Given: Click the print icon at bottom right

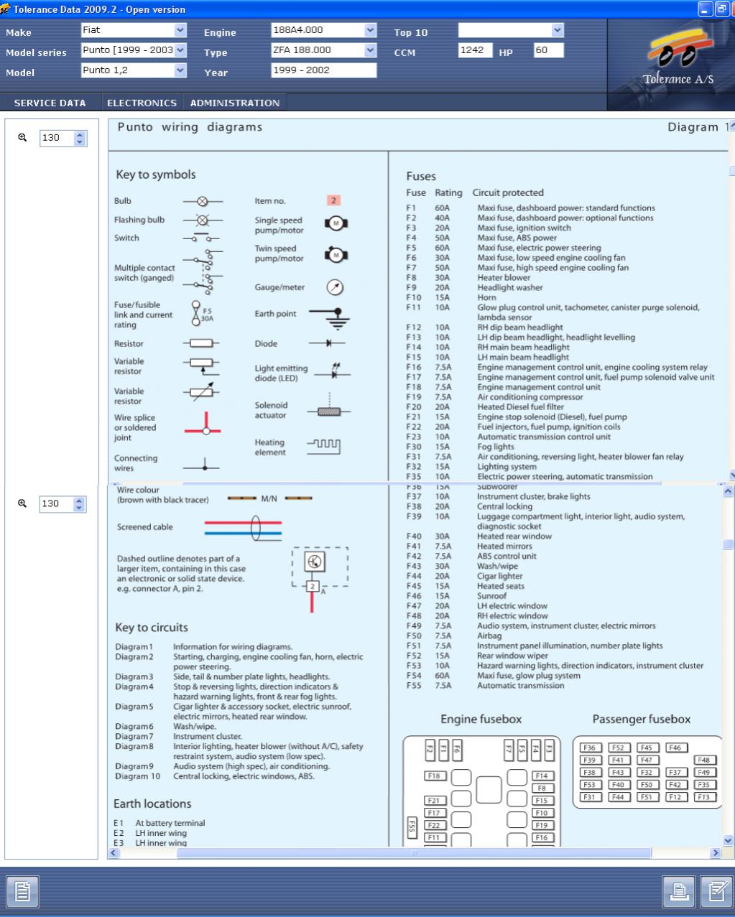Looking at the screenshot, I should coord(677,890).
